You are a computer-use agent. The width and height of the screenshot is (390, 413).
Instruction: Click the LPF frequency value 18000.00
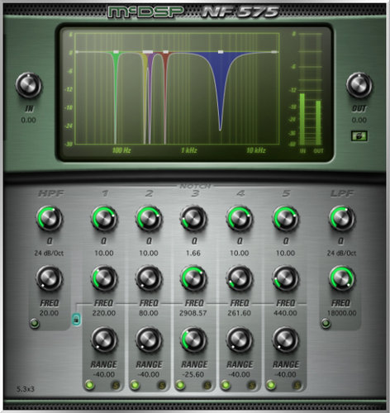click(x=342, y=313)
